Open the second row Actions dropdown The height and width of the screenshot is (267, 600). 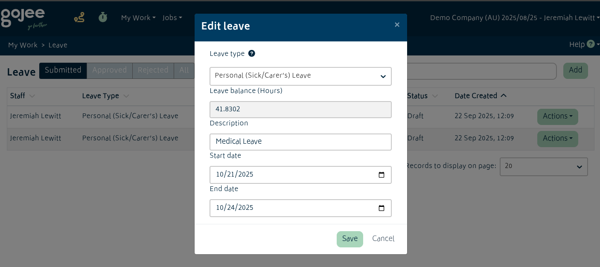[x=557, y=139]
